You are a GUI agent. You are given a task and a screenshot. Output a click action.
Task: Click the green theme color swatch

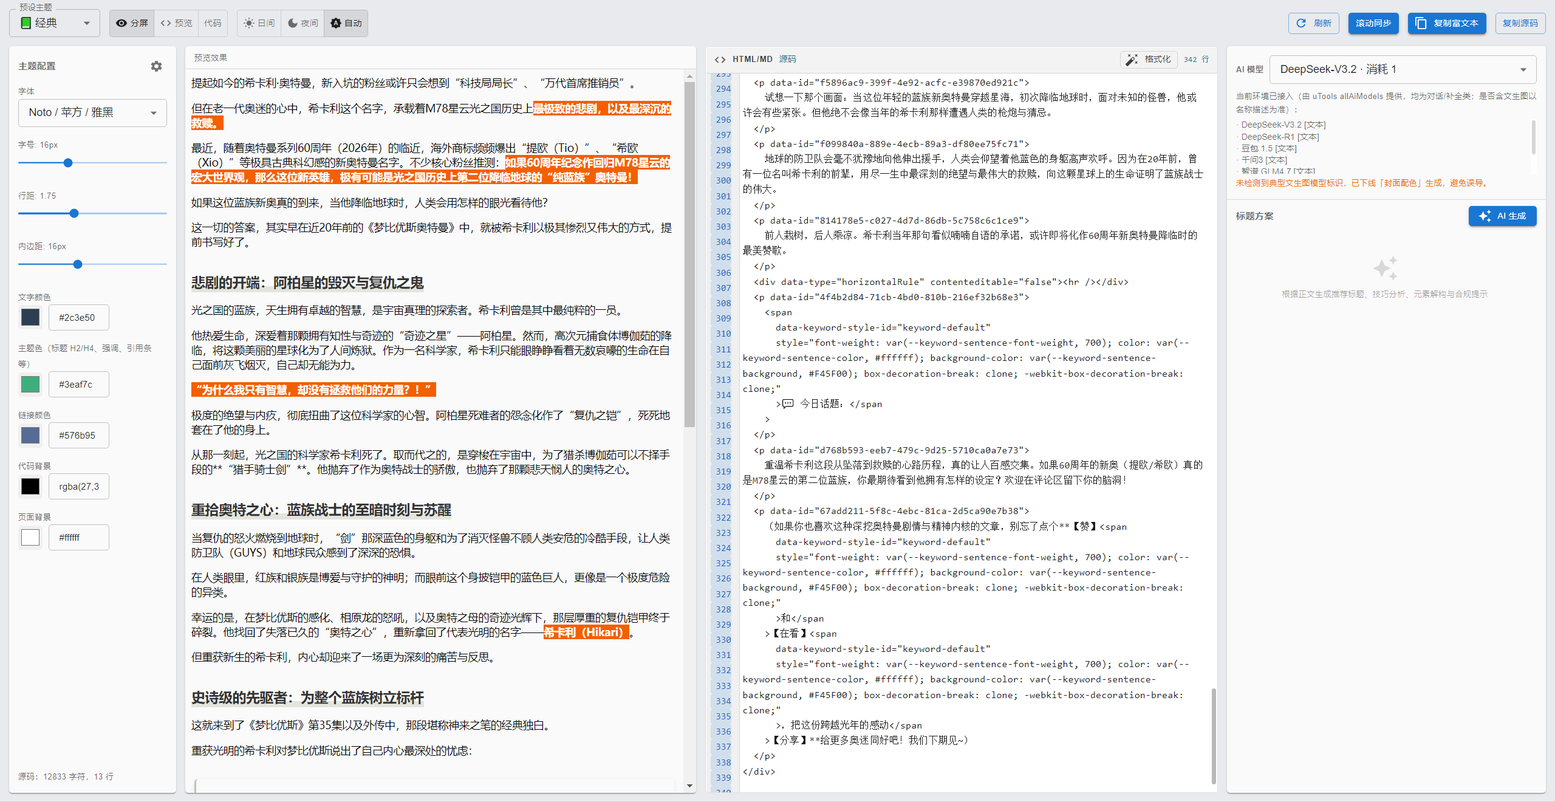pyautogui.click(x=30, y=384)
